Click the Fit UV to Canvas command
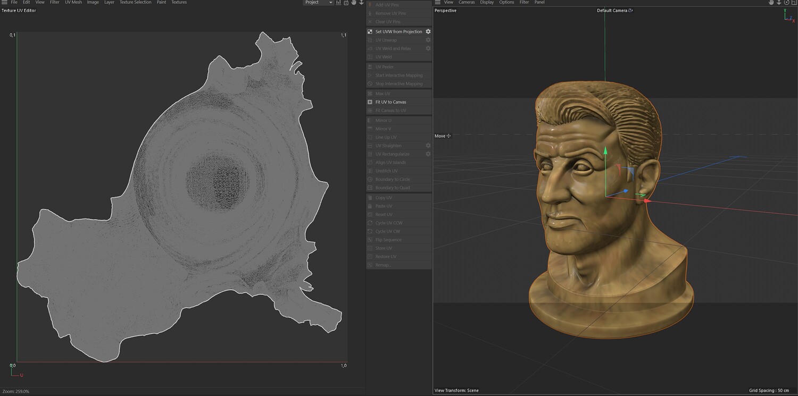This screenshot has width=798, height=396. click(390, 102)
